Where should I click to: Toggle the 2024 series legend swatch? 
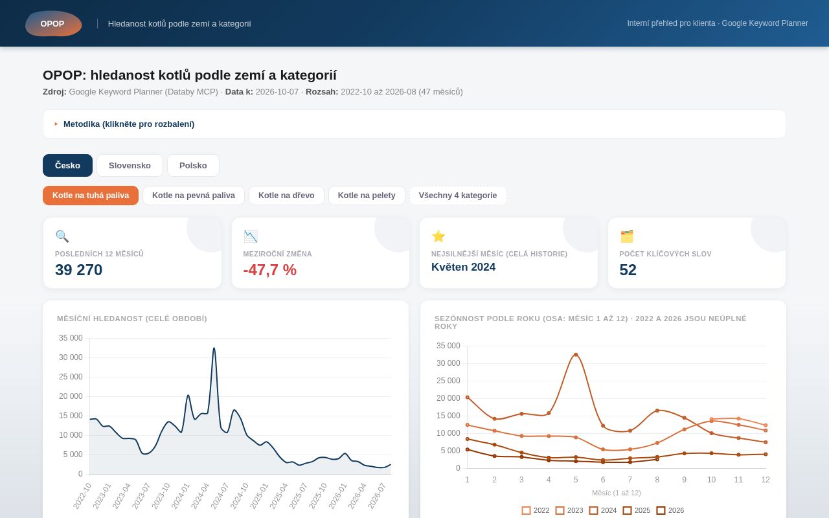pyautogui.click(x=594, y=510)
